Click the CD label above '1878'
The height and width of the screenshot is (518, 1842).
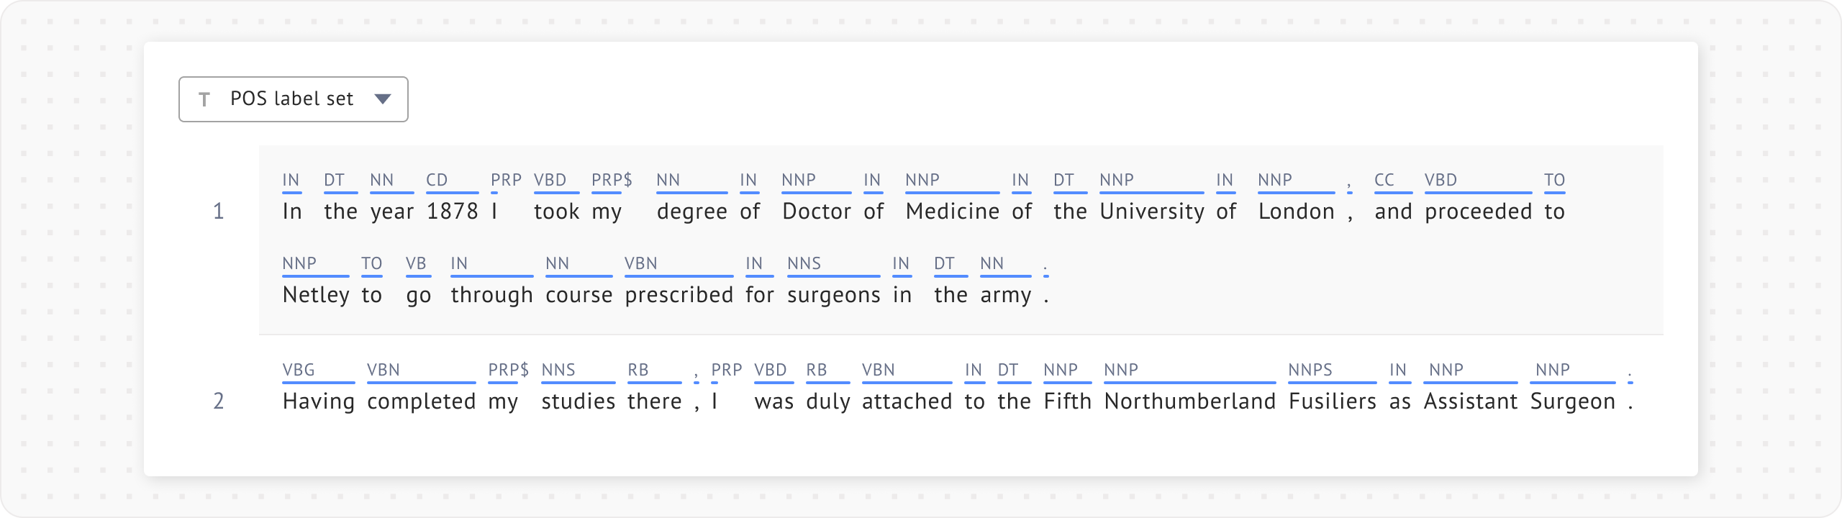click(437, 180)
